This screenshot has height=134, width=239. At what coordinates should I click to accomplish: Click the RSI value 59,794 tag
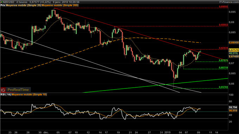[x=233, y=107]
